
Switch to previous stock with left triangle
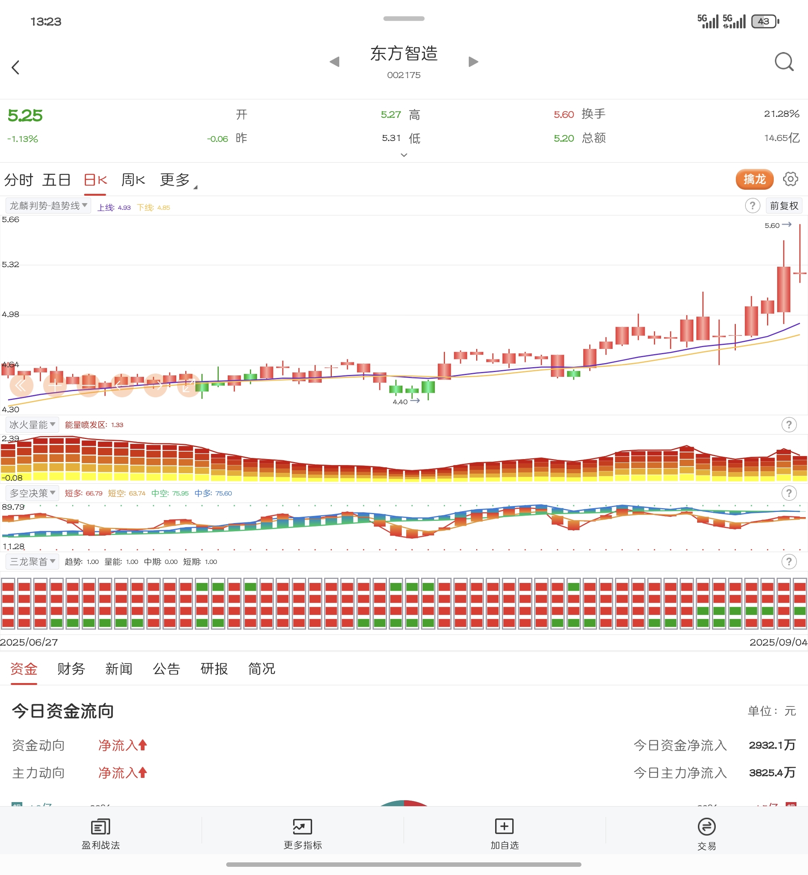(334, 62)
